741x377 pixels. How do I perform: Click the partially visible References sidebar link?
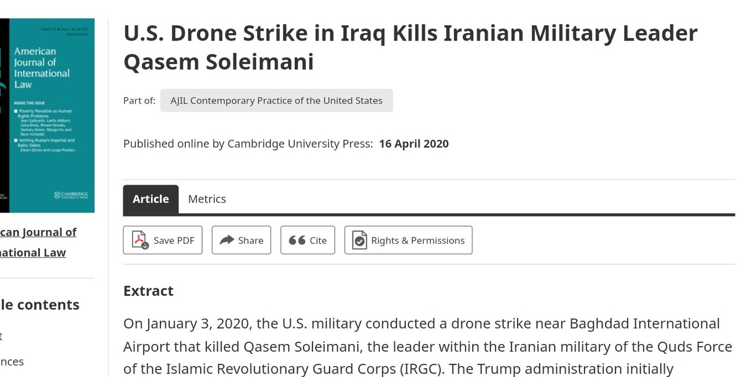tap(12, 361)
